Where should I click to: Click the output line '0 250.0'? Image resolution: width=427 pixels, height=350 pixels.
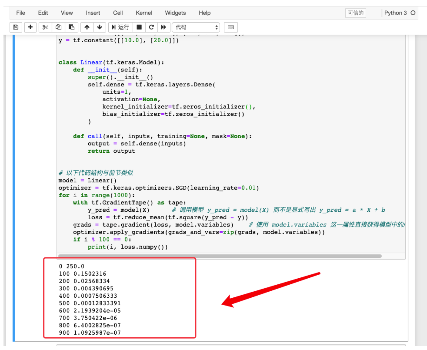tap(72, 266)
